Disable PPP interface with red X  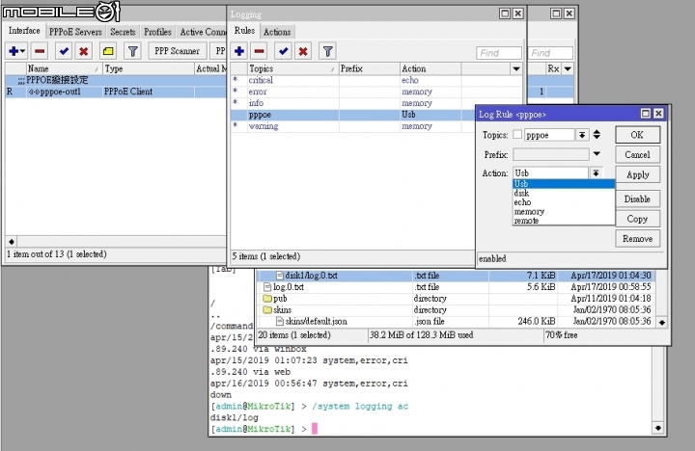coord(83,51)
